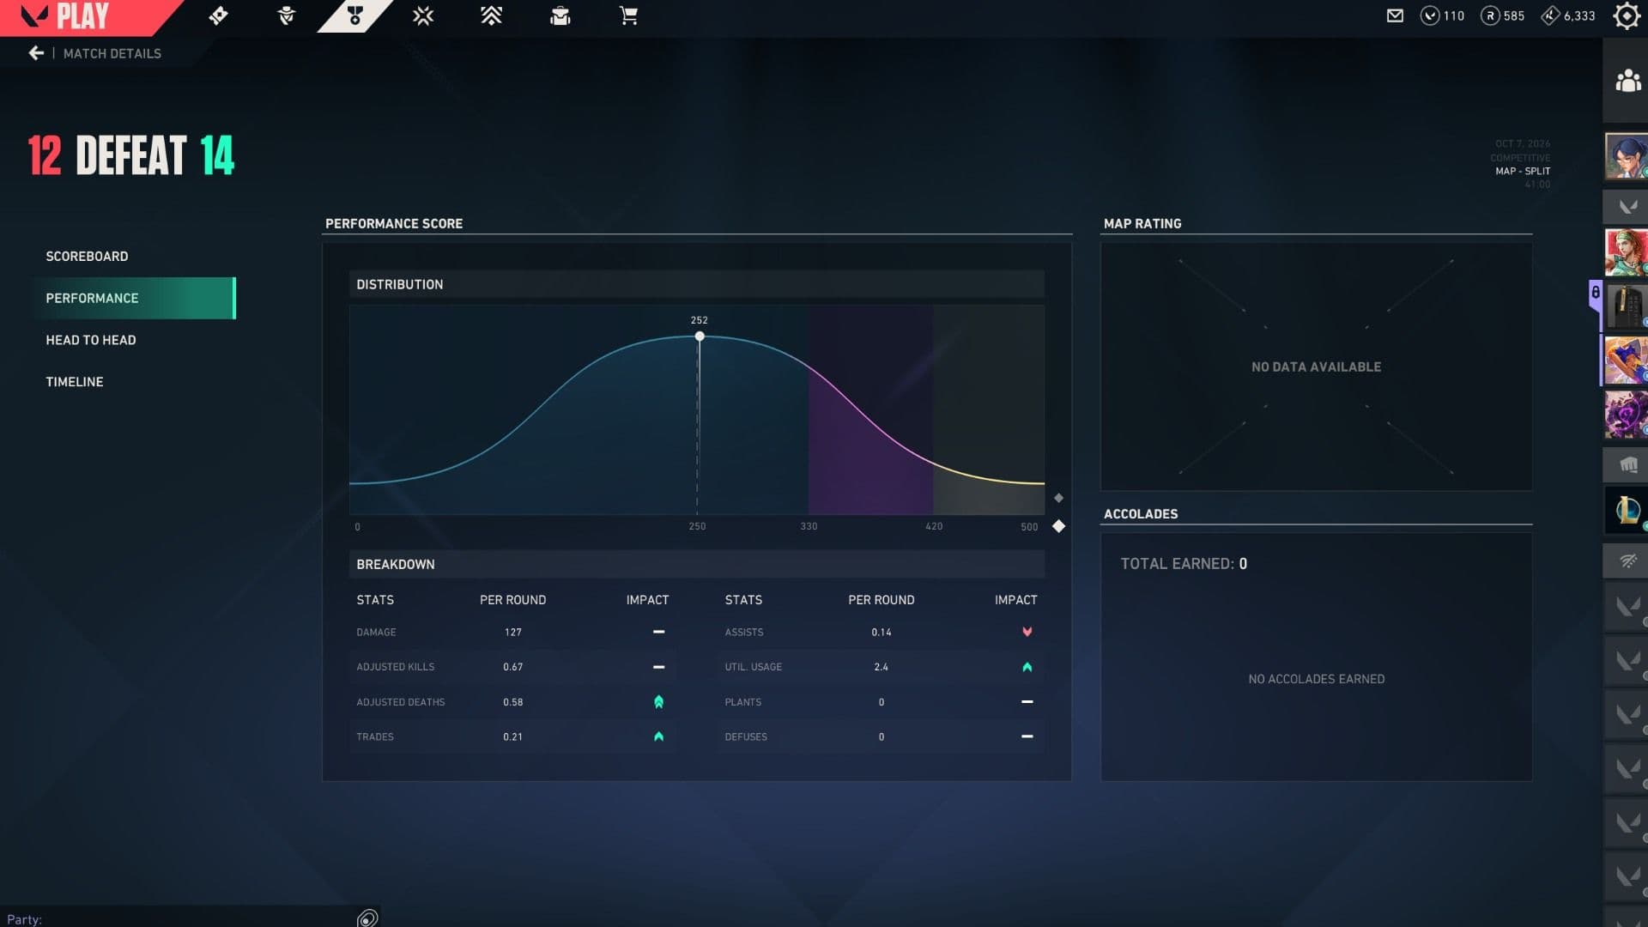Click the Adjusted Kills value 0.67
This screenshot has height=927, width=1648.
(x=513, y=667)
